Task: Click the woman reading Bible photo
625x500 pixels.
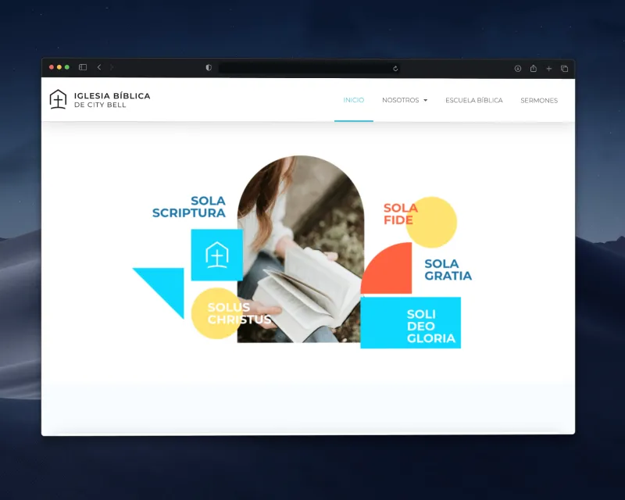Action: pyautogui.click(x=301, y=234)
